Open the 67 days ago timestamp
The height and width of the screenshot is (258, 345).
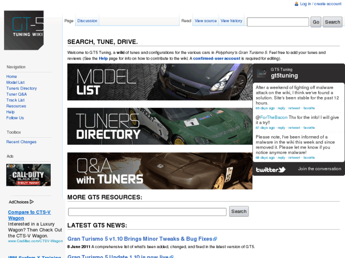click(x=265, y=127)
